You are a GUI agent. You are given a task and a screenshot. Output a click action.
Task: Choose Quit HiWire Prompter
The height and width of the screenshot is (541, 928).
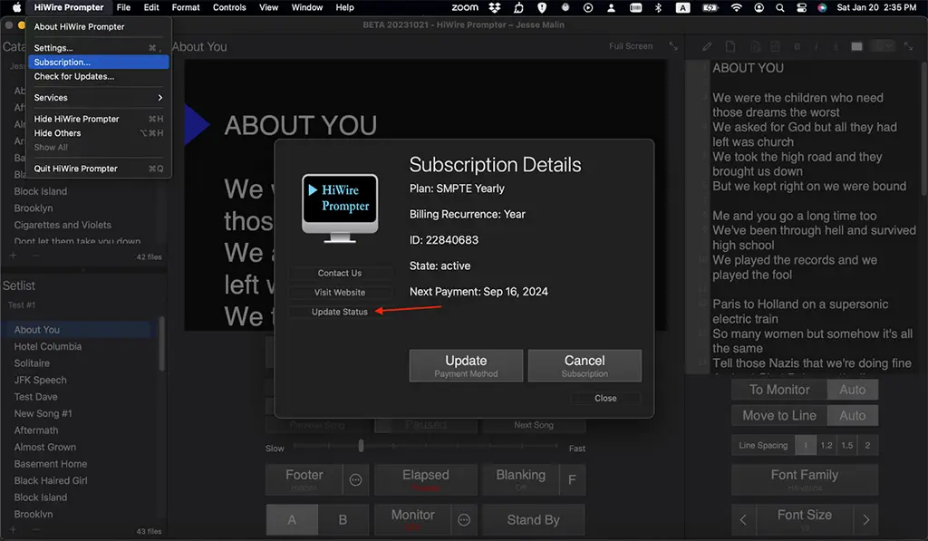pyautogui.click(x=100, y=169)
